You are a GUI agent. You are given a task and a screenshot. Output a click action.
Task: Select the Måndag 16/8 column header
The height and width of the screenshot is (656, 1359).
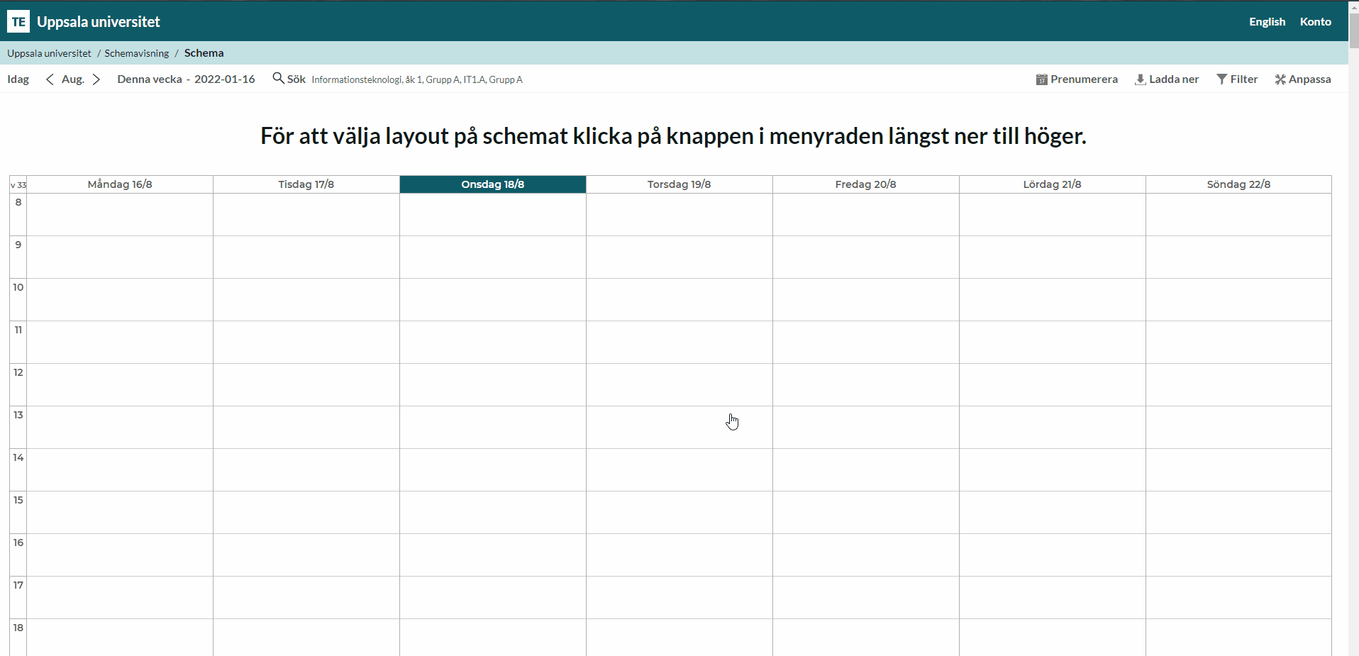click(120, 184)
